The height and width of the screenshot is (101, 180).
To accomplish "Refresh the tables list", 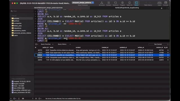I will (19, 98).
